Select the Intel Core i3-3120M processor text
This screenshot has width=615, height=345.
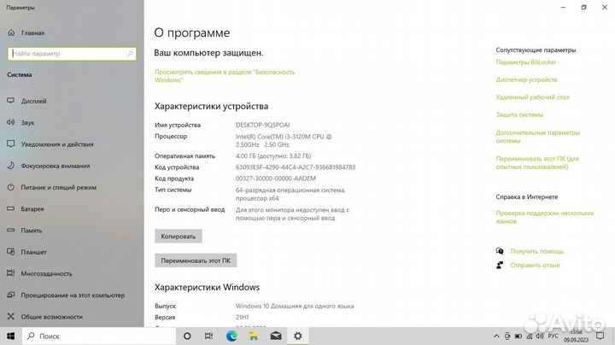click(284, 141)
